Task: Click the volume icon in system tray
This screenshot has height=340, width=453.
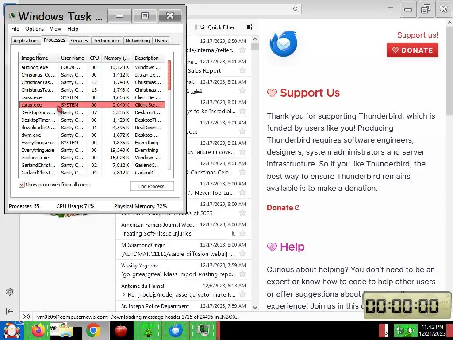Action: [409, 330]
